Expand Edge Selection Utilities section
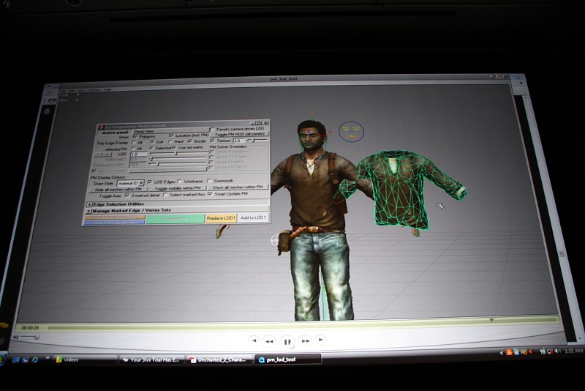 point(89,204)
